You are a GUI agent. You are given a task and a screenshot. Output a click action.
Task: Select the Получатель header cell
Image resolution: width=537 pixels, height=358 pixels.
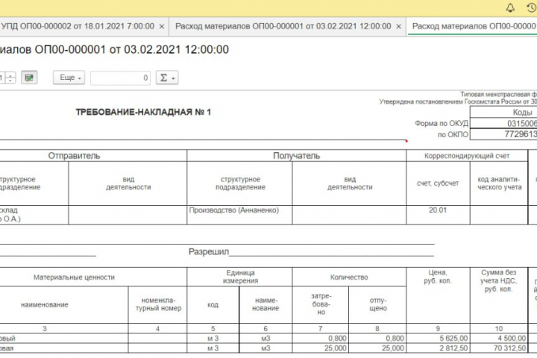tap(297, 156)
